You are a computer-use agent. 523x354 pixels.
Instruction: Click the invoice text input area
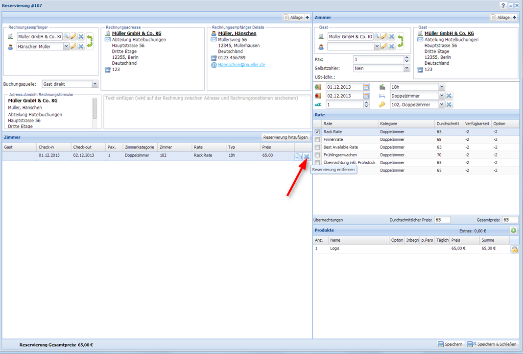(207, 111)
